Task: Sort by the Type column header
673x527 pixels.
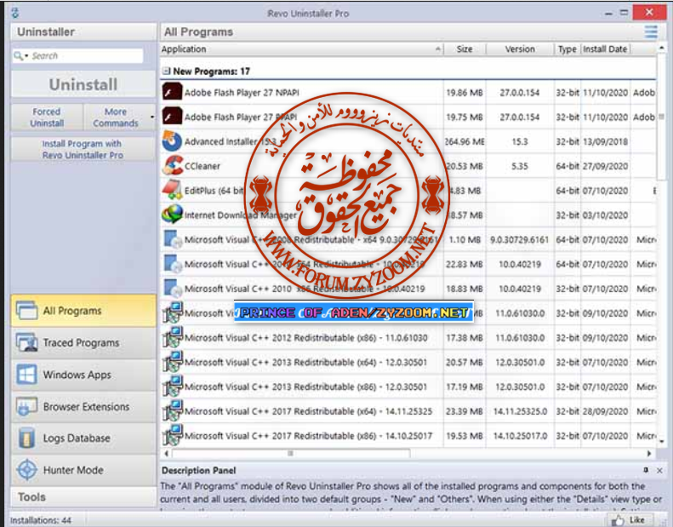Action: [567, 49]
